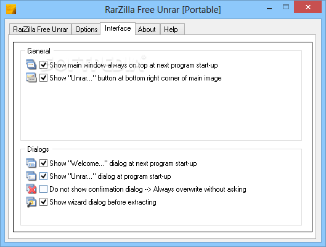Close the RarZilla Free Unrar window
The image size is (326, 247).
coord(308,7)
